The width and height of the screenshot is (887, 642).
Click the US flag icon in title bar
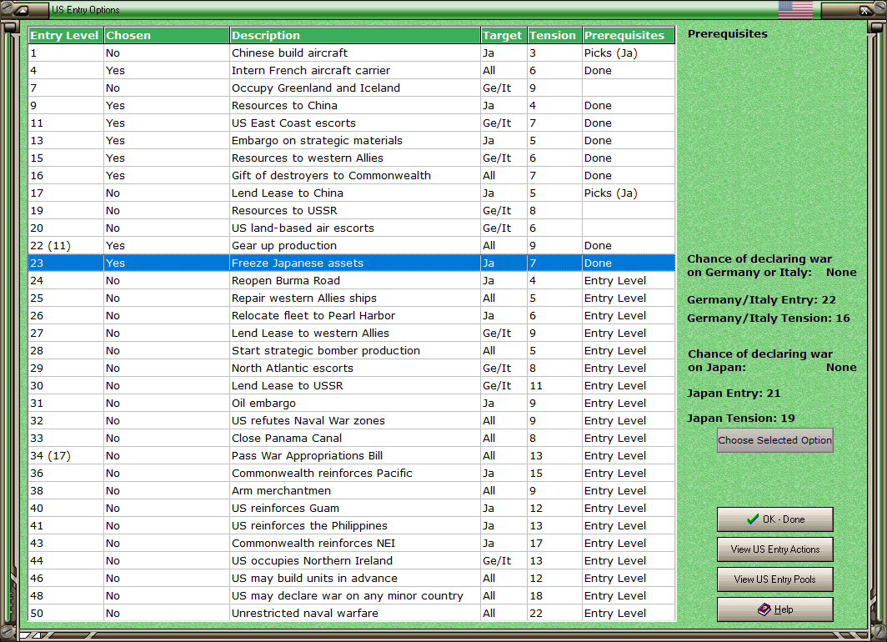click(x=795, y=10)
